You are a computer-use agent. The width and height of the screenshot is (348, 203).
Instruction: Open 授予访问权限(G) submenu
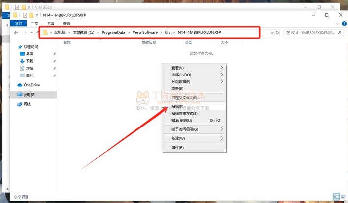click(x=194, y=129)
